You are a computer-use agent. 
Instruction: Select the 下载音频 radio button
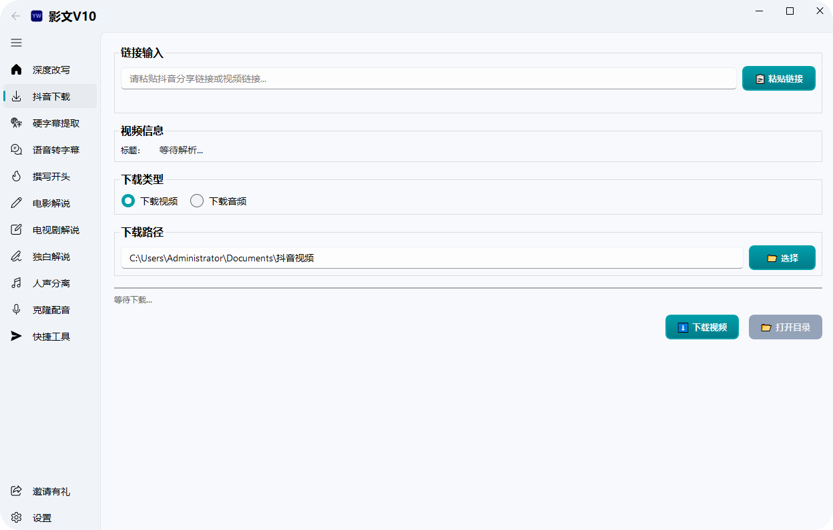pos(197,201)
